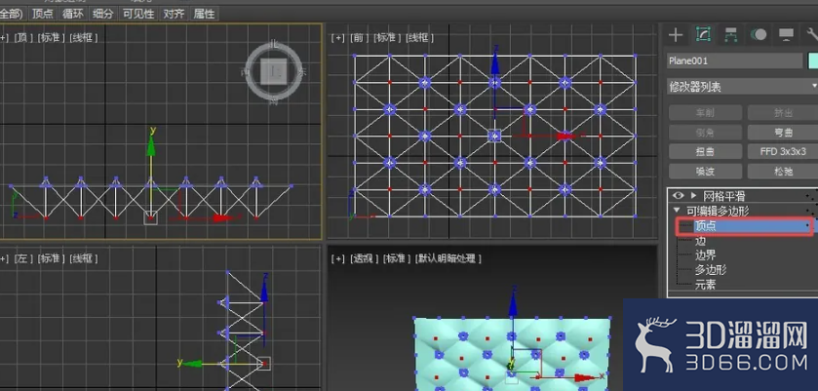This screenshot has width=818, height=391.
Task: Open [线框] shading menu in Front viewport
Action: (419, 38)
